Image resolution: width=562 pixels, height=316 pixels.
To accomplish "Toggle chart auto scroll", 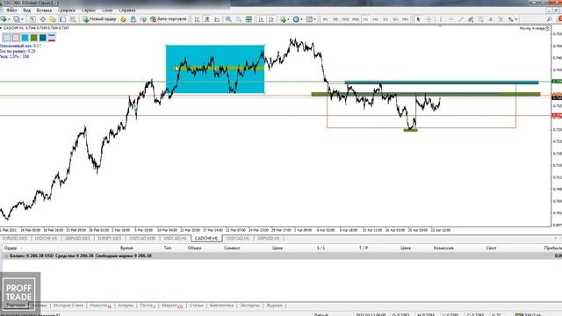I will point(262,19).
